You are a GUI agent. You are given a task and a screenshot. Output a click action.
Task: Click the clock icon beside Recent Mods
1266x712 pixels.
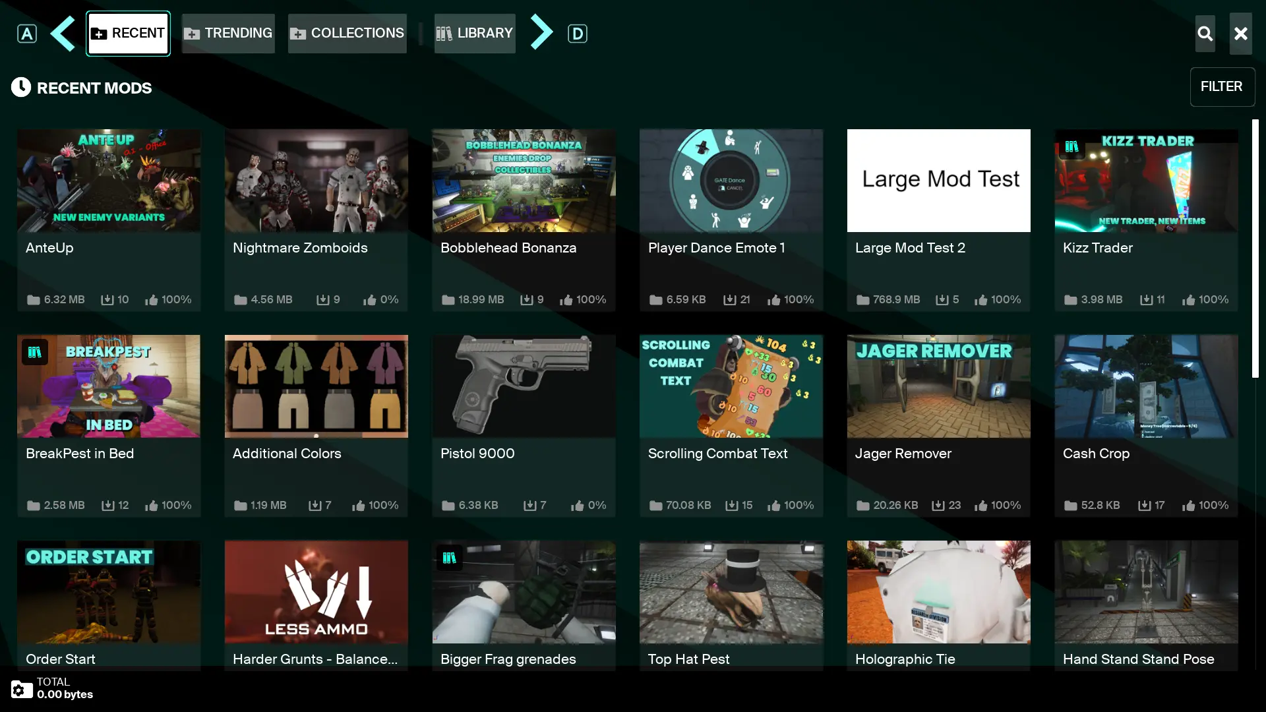tap(21, 87)
